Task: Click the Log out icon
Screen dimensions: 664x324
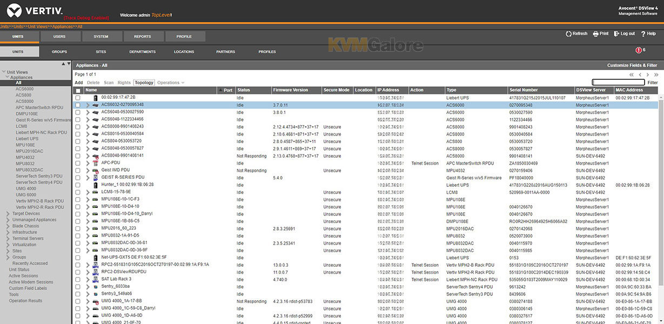Action: coord(616,33)
